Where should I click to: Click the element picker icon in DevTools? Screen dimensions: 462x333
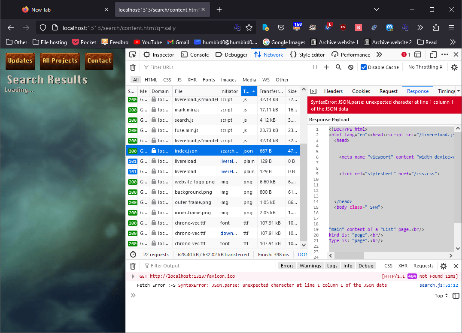pyautogui.click(x=133, y=54)
